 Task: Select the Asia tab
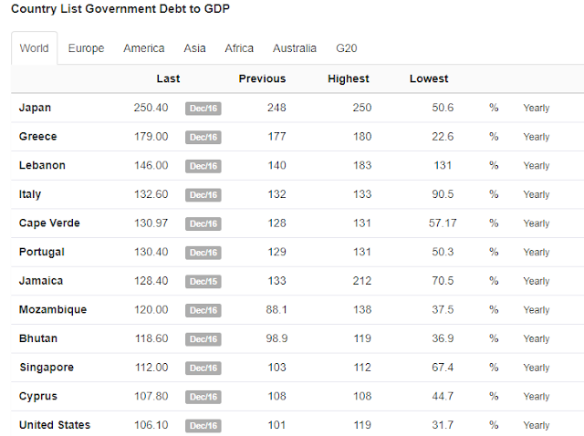click(194, 48)
